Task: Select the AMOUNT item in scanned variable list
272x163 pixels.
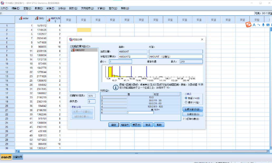Action: click(x=84, y=50)
